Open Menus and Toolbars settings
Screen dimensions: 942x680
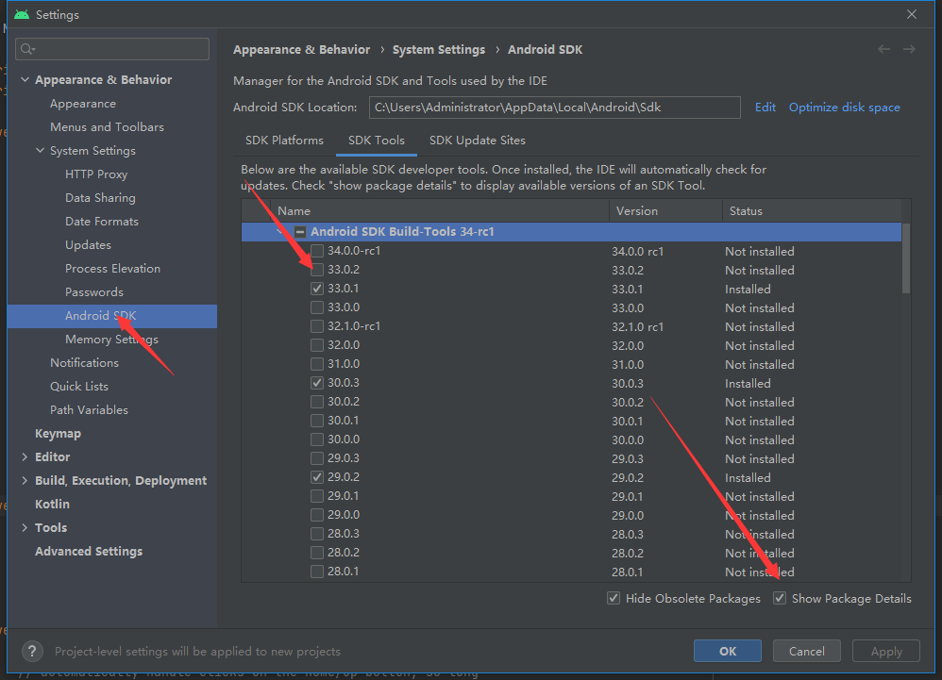(107, 127)
